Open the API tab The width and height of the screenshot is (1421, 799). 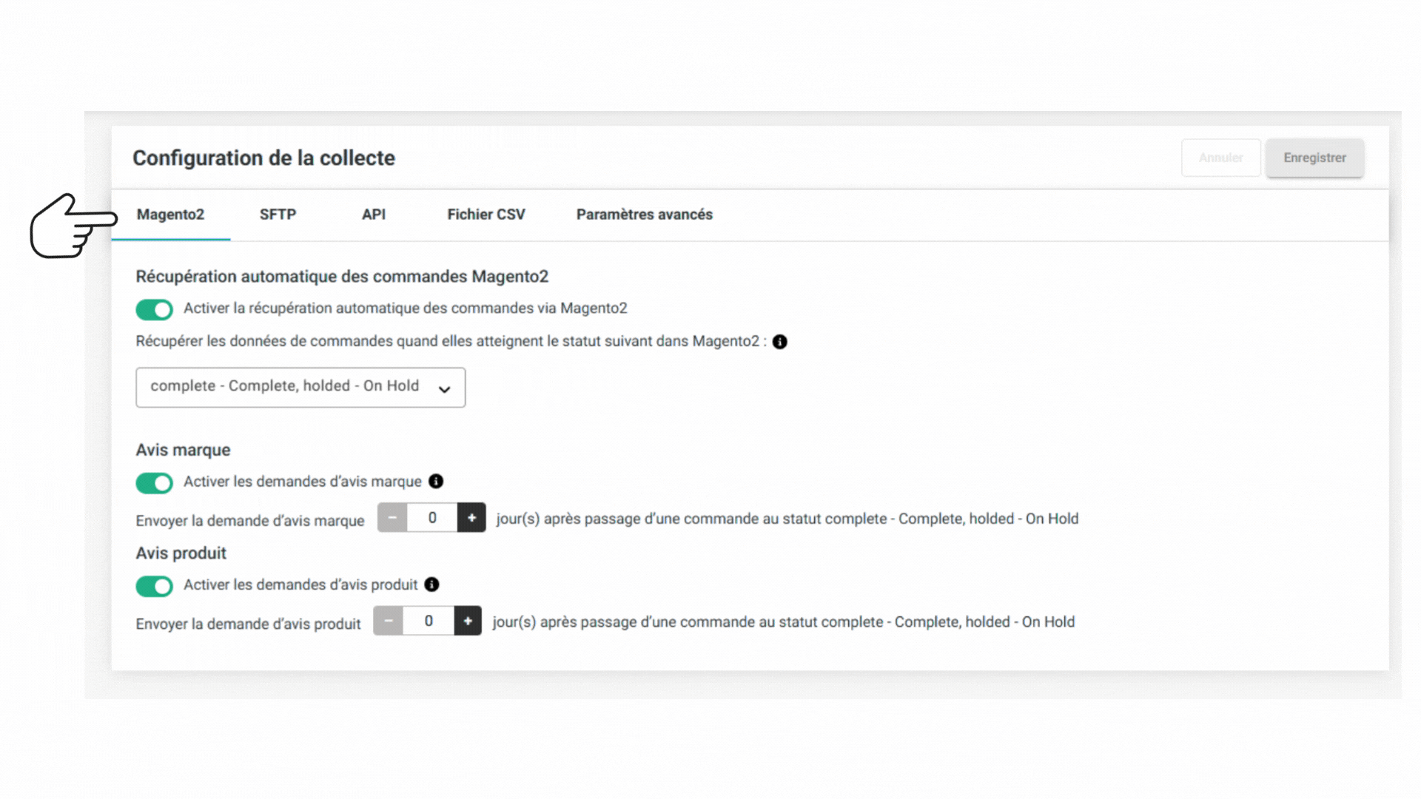[x=374, y=215]
